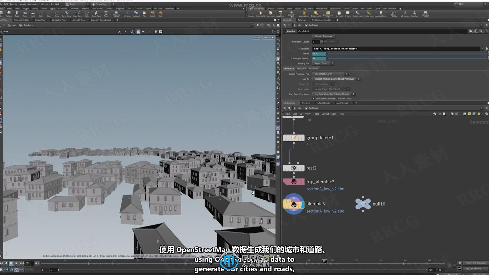
Task: Select the Curve Bezier shelf tool
Action: coord(67,14)
